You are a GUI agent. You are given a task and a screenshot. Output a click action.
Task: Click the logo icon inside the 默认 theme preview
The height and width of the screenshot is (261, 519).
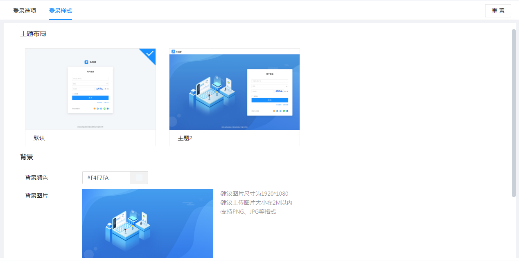86,62
